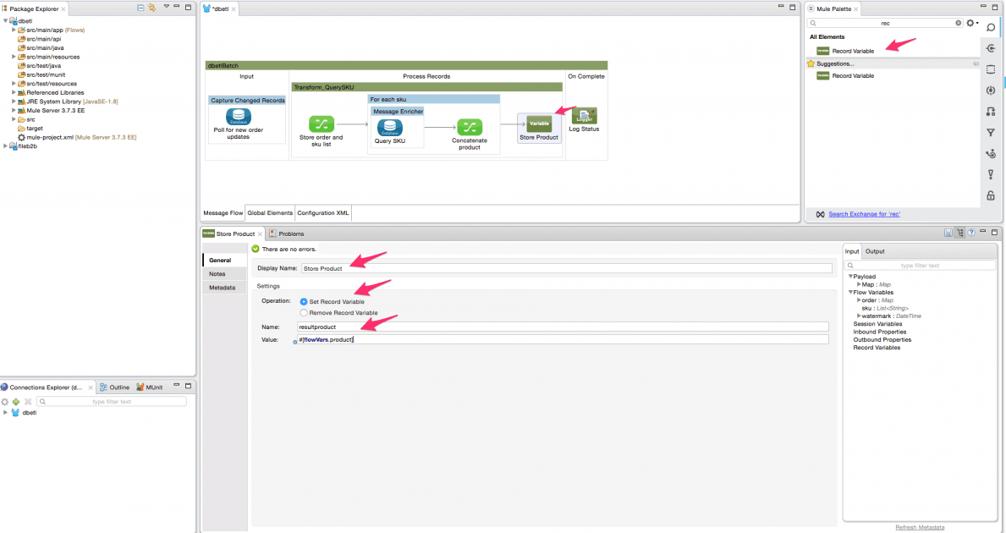Click the Link with Editor icon in Package Explorer

tap(153, 6)
